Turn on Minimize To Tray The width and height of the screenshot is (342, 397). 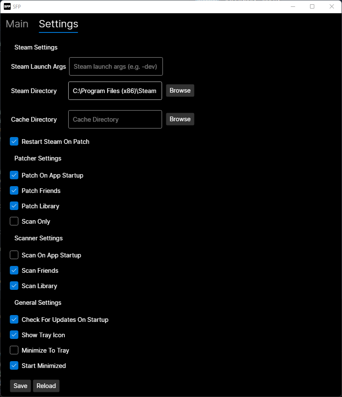[x=14, y=350]
